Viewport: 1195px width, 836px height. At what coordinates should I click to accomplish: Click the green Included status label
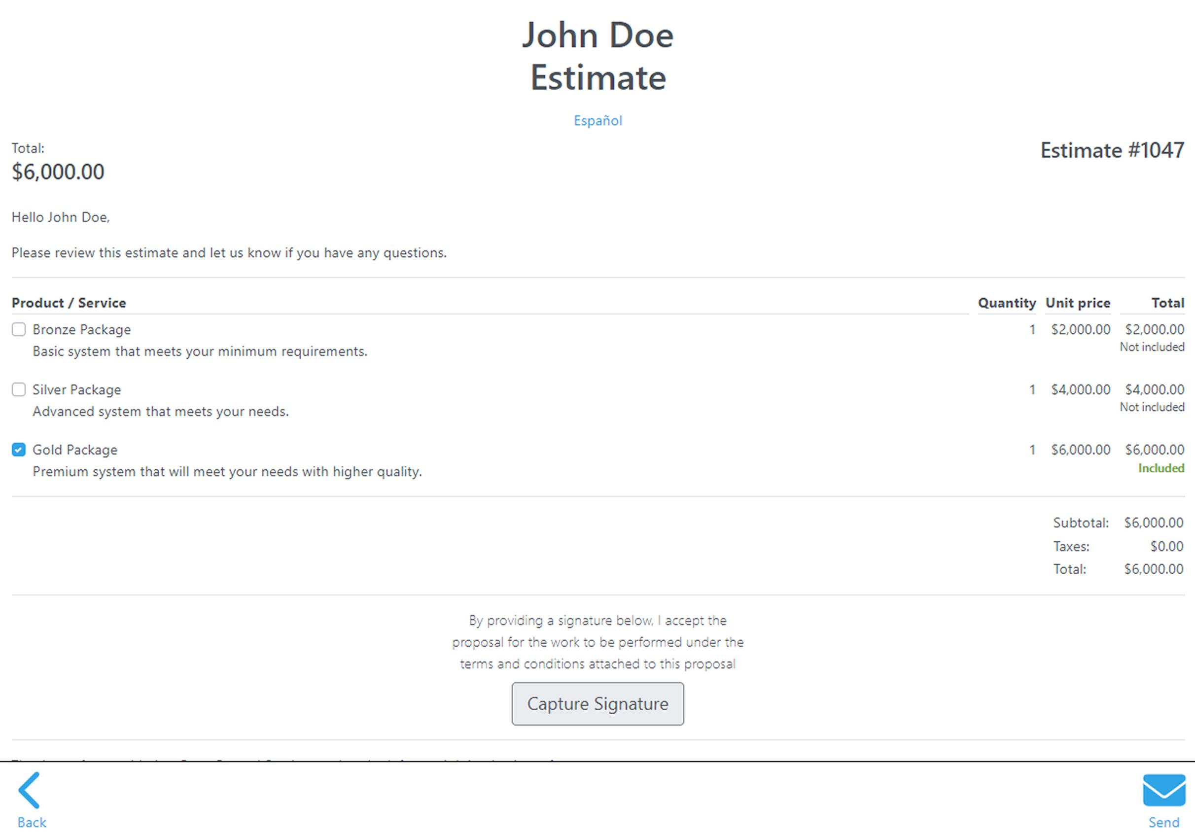tap(1160, 468)
